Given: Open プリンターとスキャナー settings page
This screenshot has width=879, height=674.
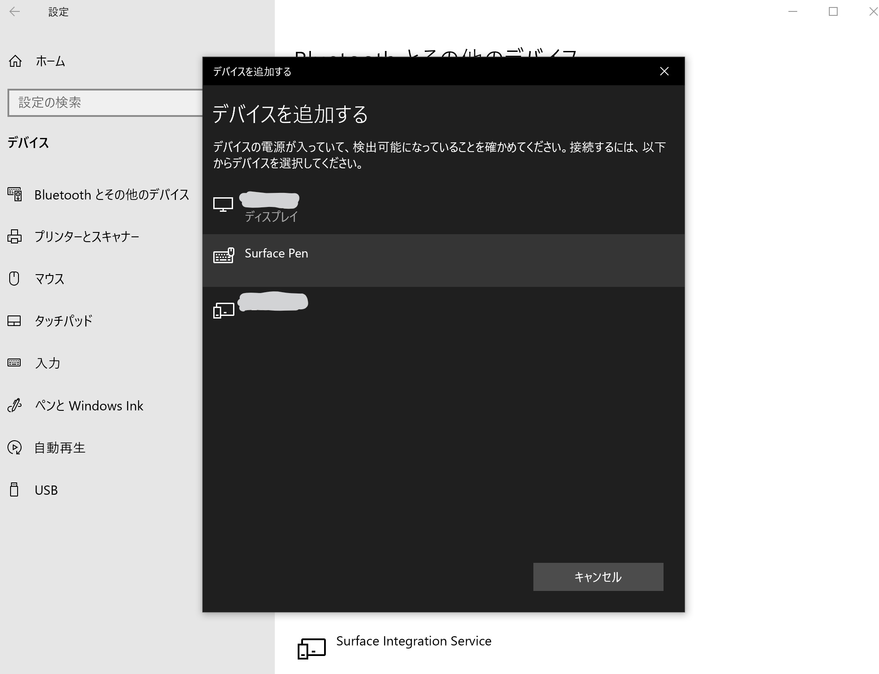Looking at the screenshot, I should [x=87, y=236].
